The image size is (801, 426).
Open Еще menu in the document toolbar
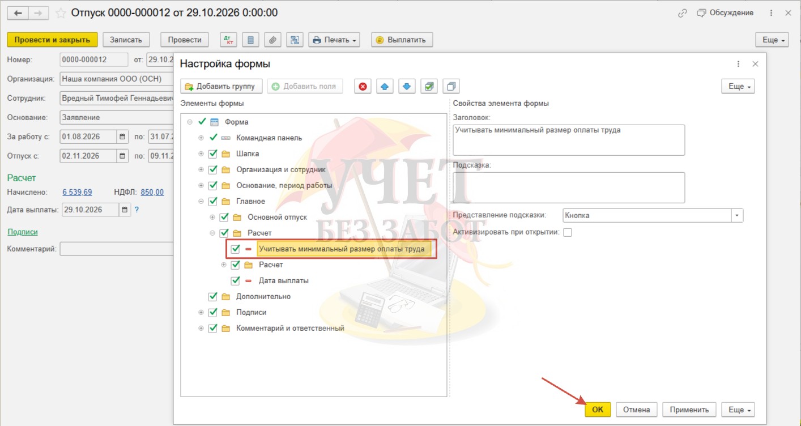click(x=772, y=40)
